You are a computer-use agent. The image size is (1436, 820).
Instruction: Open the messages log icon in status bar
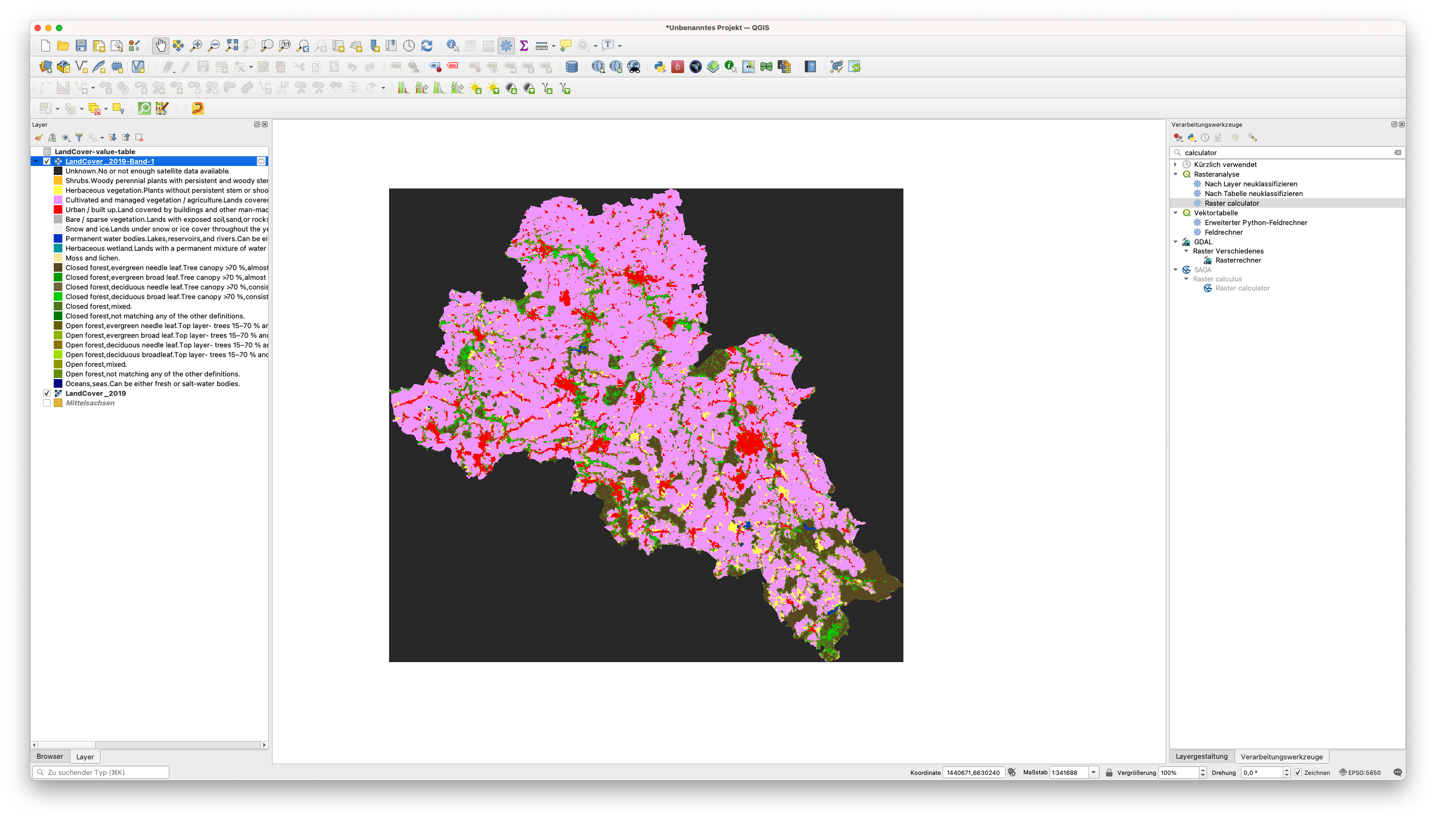coord(1397,773)
